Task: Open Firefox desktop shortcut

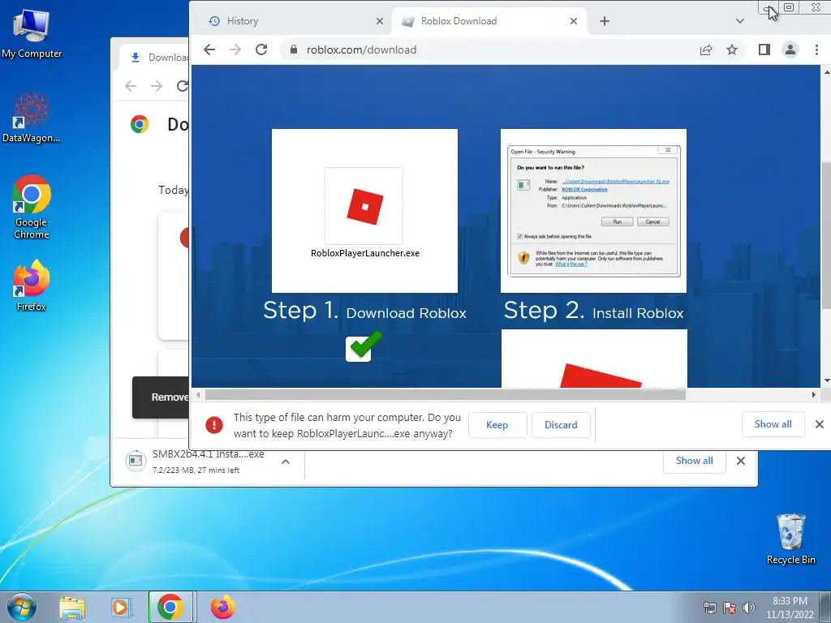Action: (x=32, y=286)
